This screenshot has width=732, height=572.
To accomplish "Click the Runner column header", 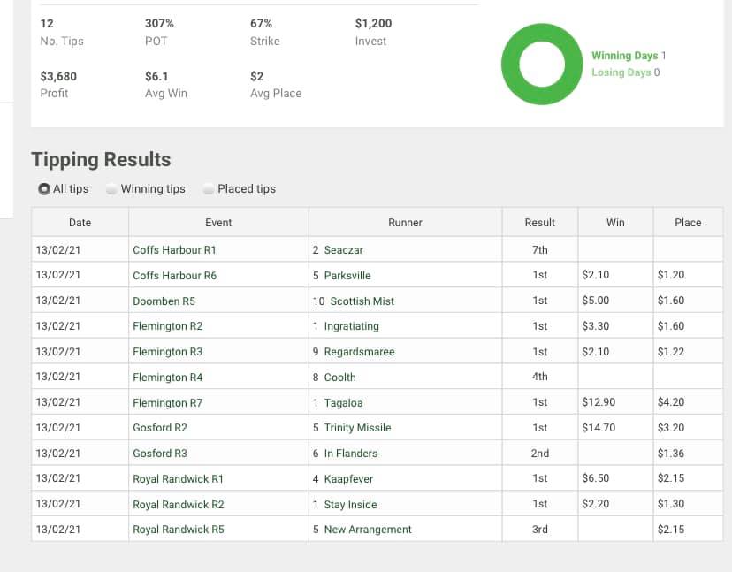I will [x=405, y=223].
